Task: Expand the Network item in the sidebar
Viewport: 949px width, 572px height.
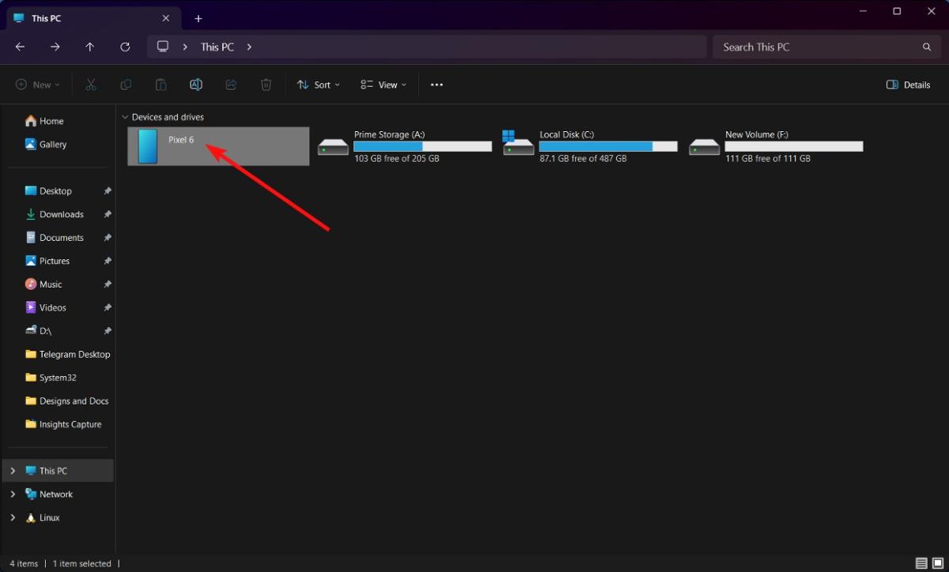Action: [13, 493]
